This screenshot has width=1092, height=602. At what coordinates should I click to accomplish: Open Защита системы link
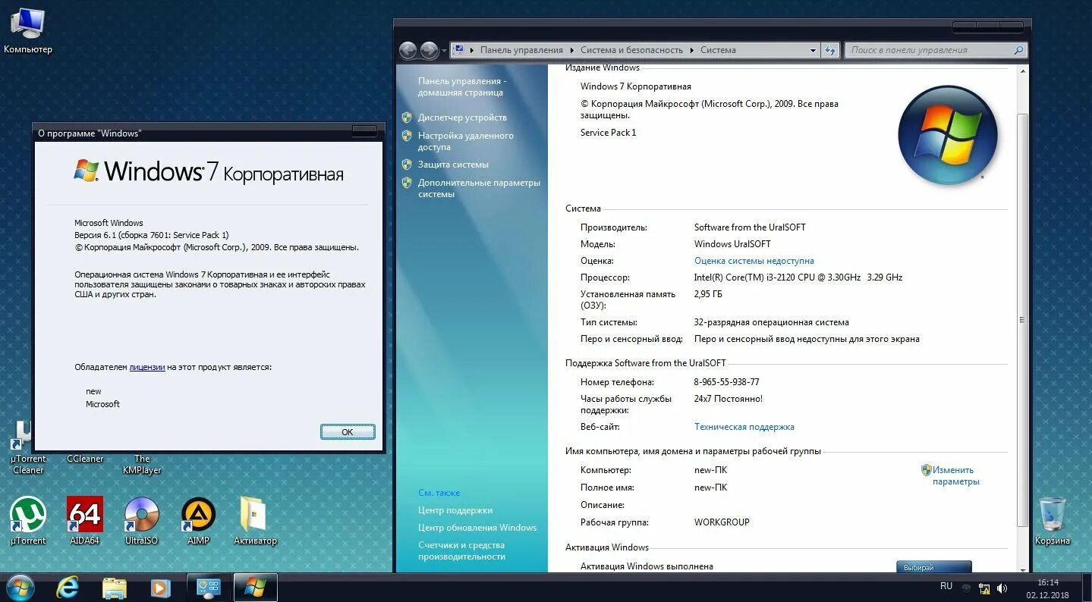[x=453, y=165]
